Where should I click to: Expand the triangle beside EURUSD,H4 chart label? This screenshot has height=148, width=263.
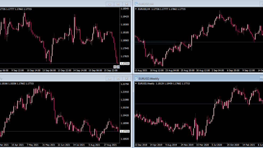point(136,9)
